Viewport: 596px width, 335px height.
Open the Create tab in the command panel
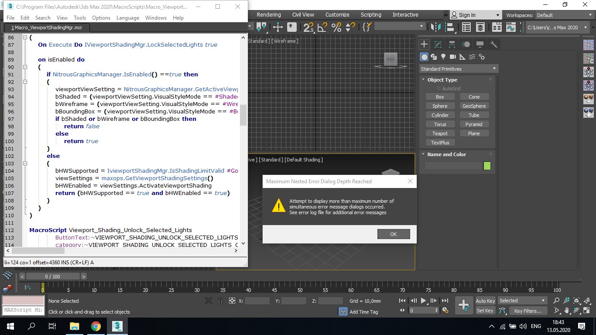pyautogui.click(x=424, y=44)
